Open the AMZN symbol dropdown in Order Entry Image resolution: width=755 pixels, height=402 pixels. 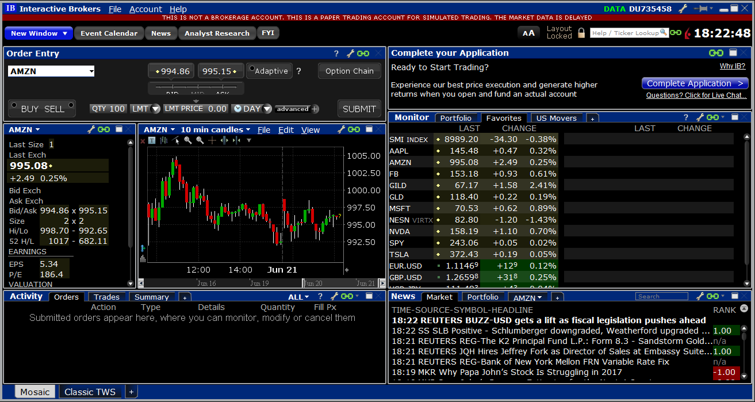tap(91, 71)
